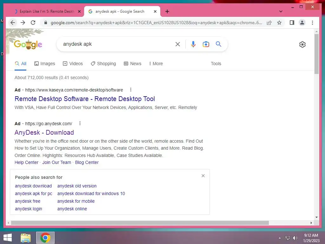The width and height of the screenshot is (325, 244).
Task: Open the three-dot menu beside the go.anydesk.com ad
Action: point(80,124)
